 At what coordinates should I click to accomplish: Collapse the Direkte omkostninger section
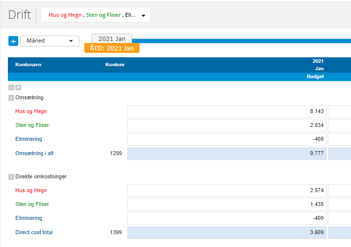tap(11, 176)
